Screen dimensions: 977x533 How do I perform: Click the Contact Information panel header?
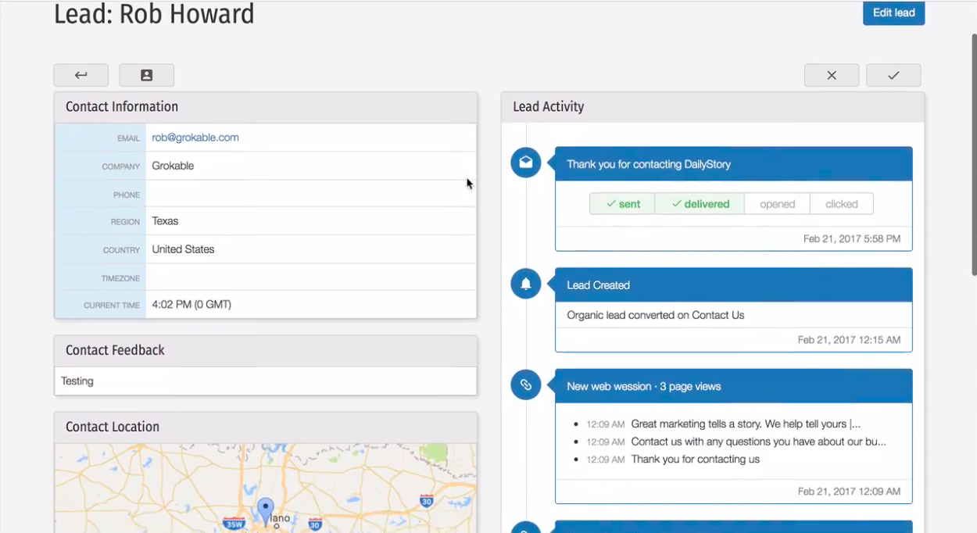coord(266,107)
